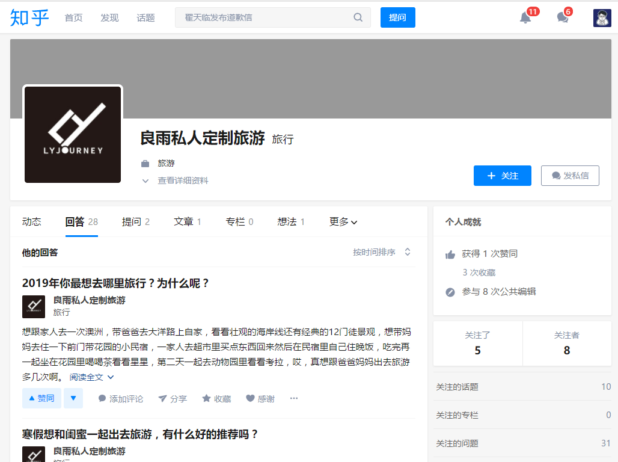Image resolution: width=618 pixels, height=462 pixels.
Task: Toggle upvote with the 赞同 button
Action: coord(41,398)
